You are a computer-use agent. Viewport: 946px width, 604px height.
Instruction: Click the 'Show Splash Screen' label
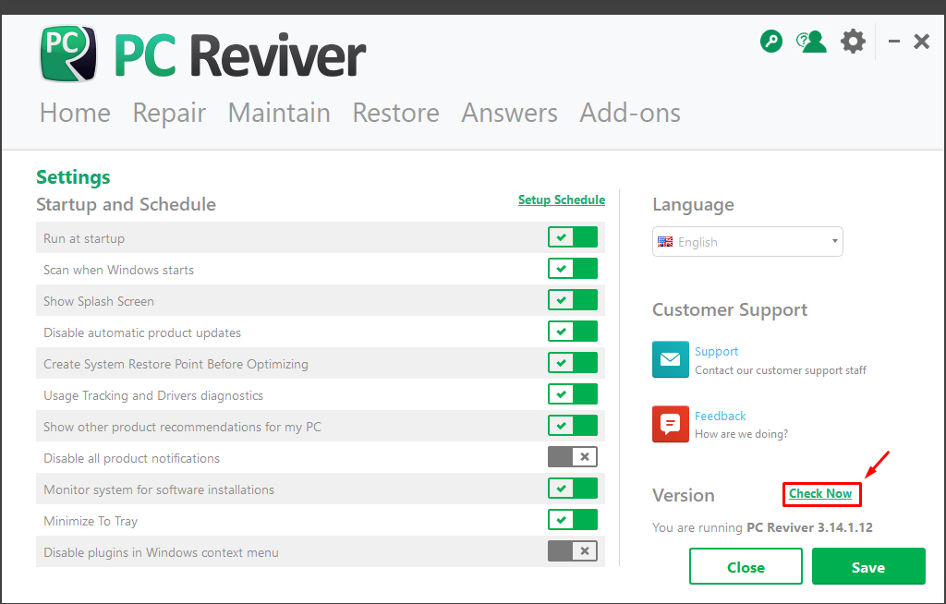[98, 301]
